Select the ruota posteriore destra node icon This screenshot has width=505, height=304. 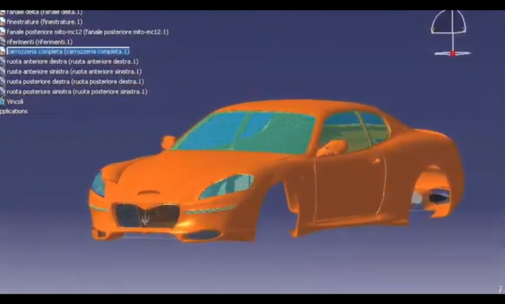(x=3, y=81)
